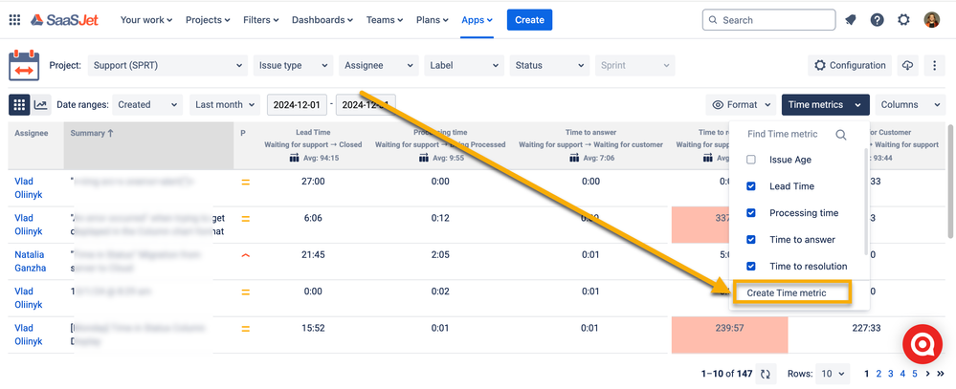Change the Rows per page dropdown
956x389 pixels.
[x=834, y=374]
